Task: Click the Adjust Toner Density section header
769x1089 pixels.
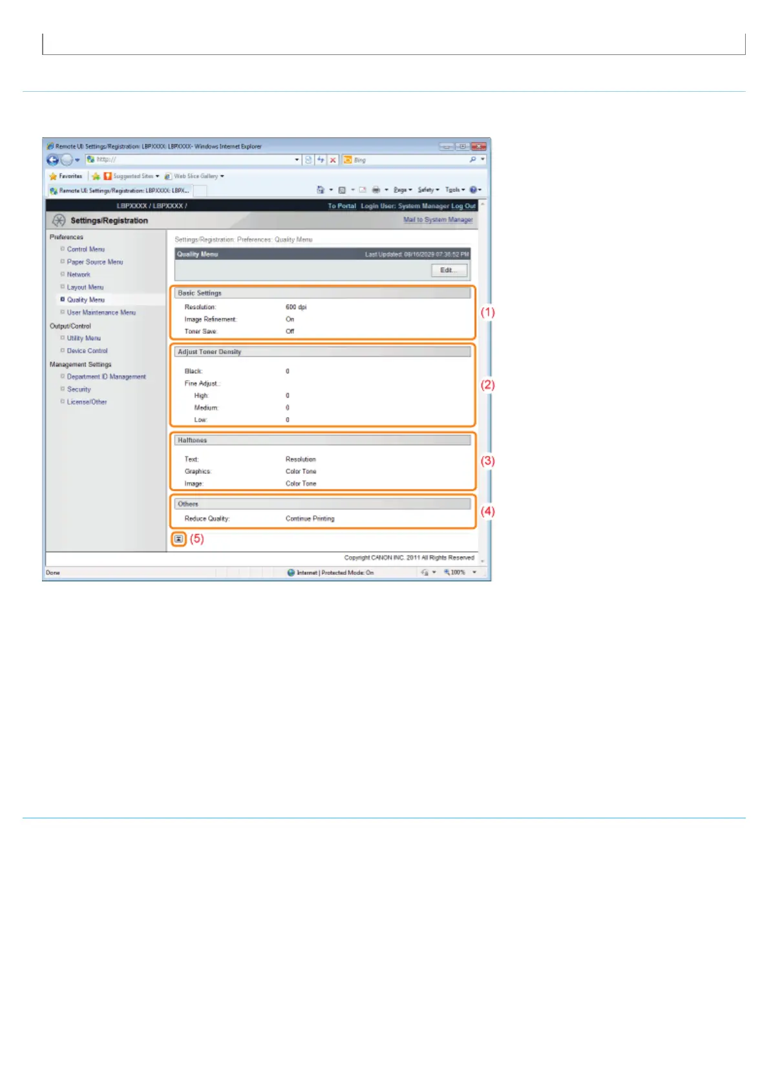Action: click(322, 352)
